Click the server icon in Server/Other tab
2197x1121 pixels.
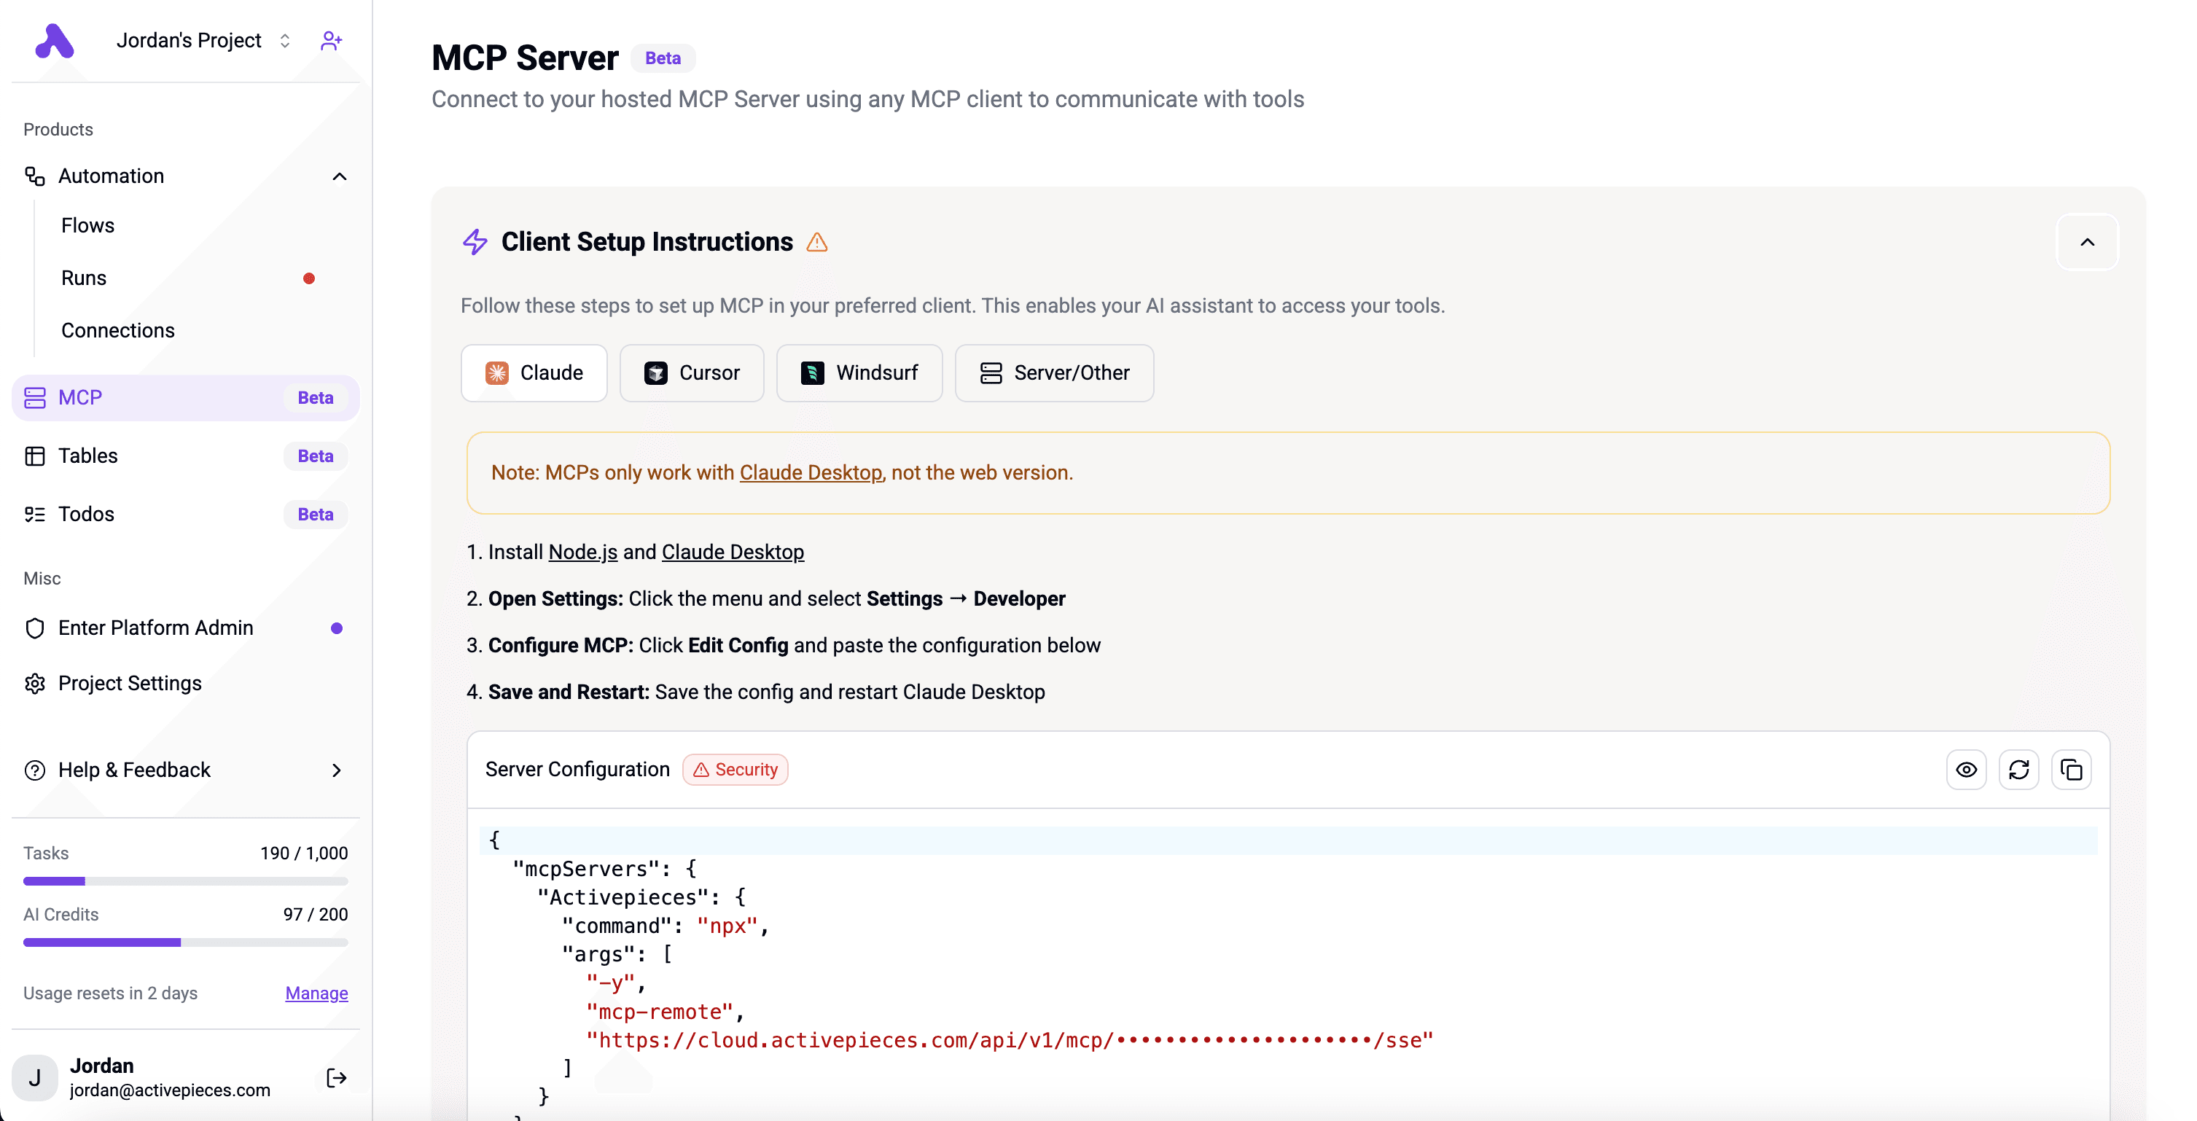click(990, 372)
